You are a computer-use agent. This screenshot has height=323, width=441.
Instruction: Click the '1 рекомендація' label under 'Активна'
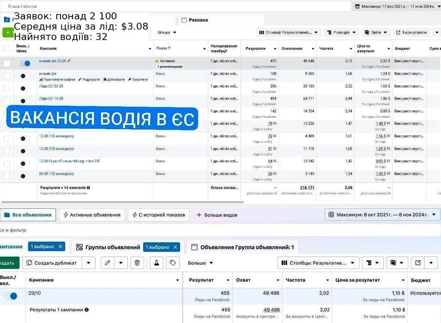(170, 66)
